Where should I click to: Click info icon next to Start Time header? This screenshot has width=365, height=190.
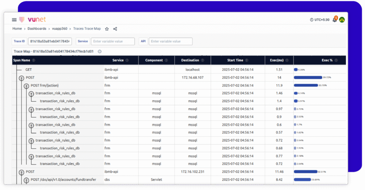[x=247, y=60]
